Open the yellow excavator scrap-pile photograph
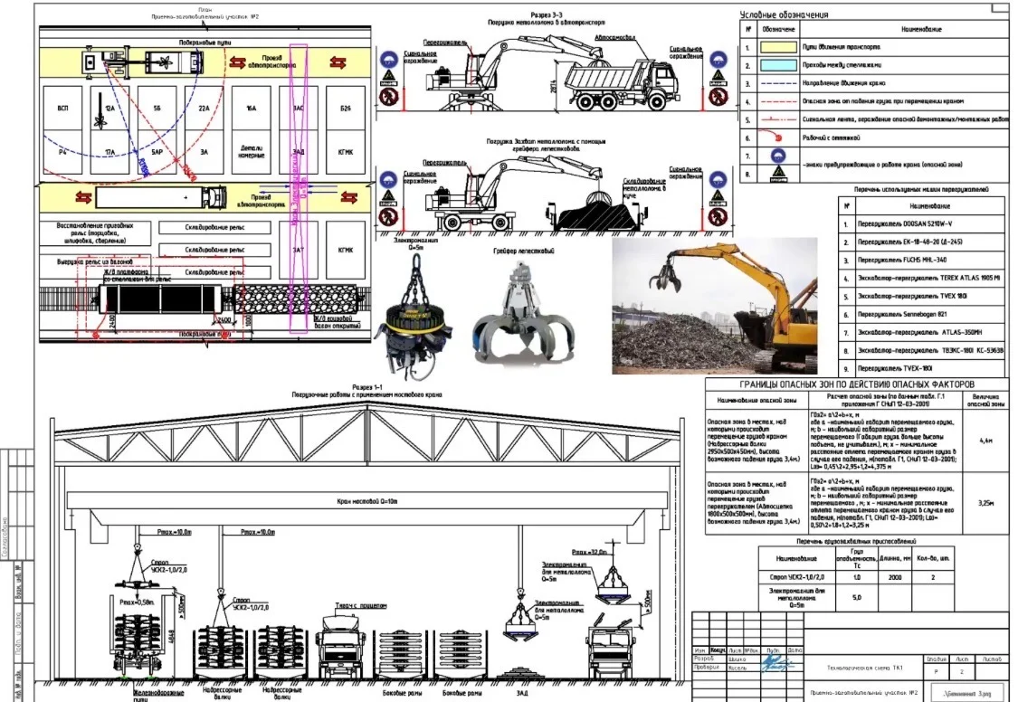 [x=714, y=306]
